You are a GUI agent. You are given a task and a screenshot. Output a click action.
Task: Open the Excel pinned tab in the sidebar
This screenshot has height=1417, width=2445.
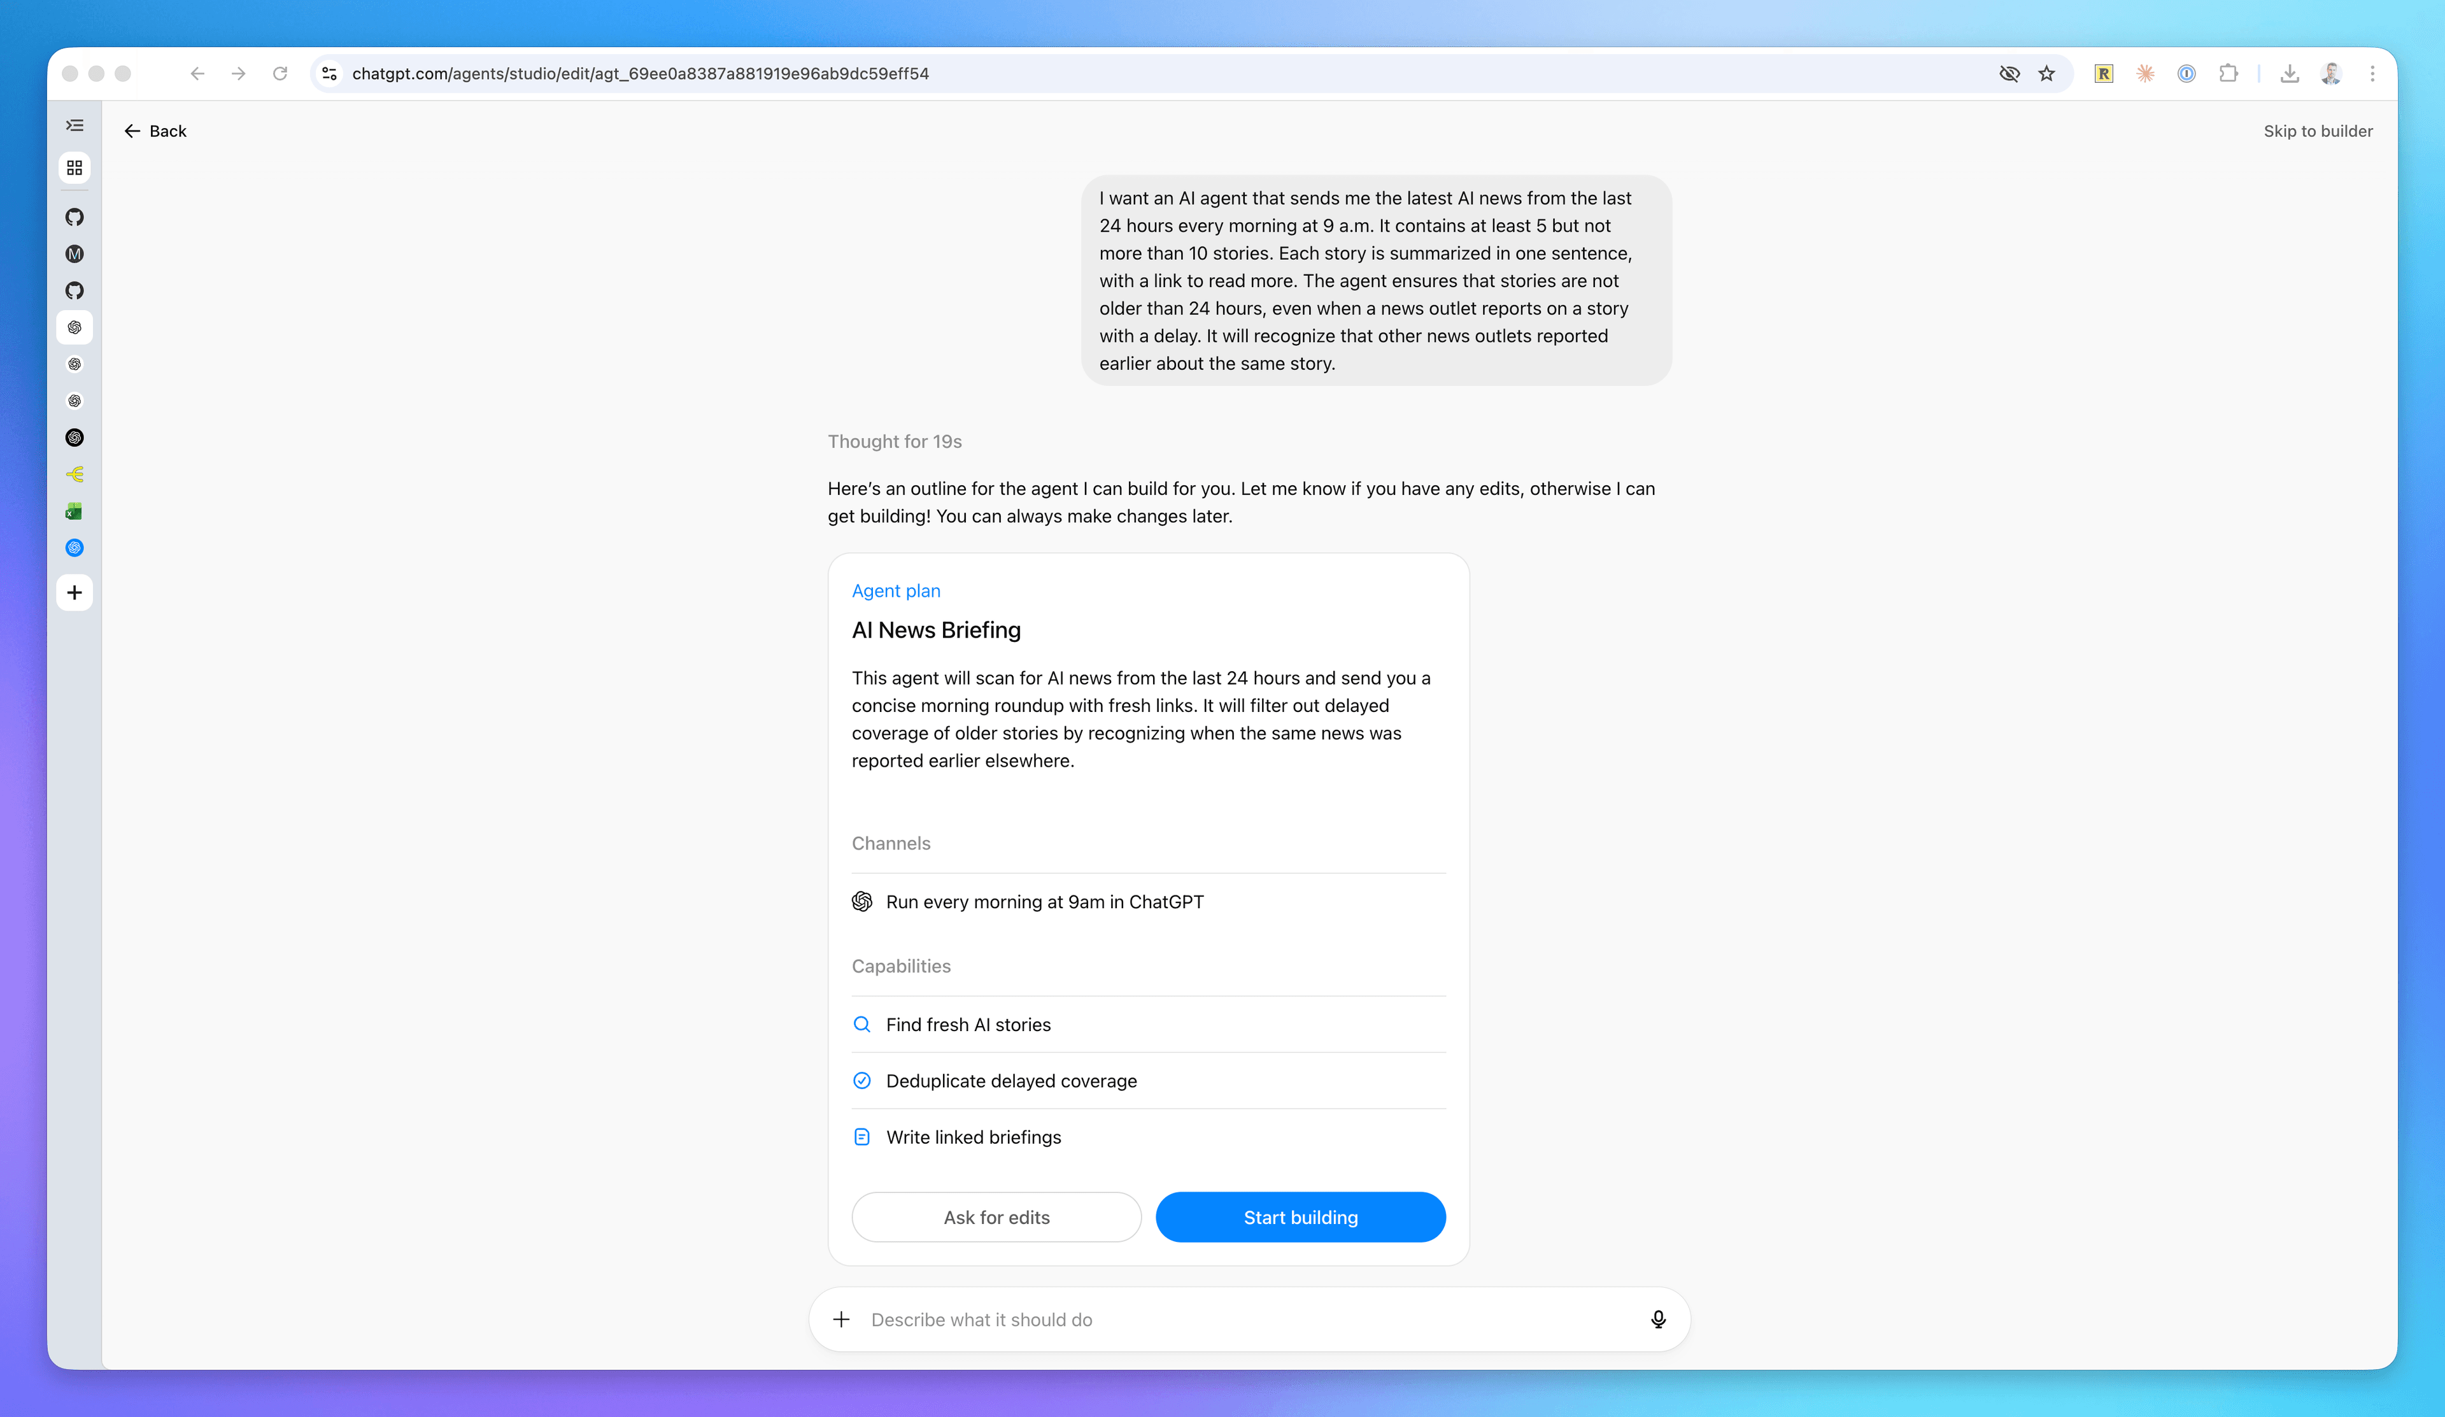[x=74, y=511]
